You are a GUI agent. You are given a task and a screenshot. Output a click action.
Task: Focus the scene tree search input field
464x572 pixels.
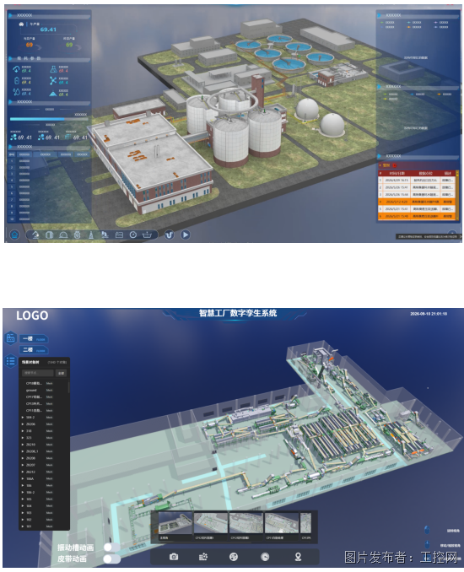tap(38, 373)
